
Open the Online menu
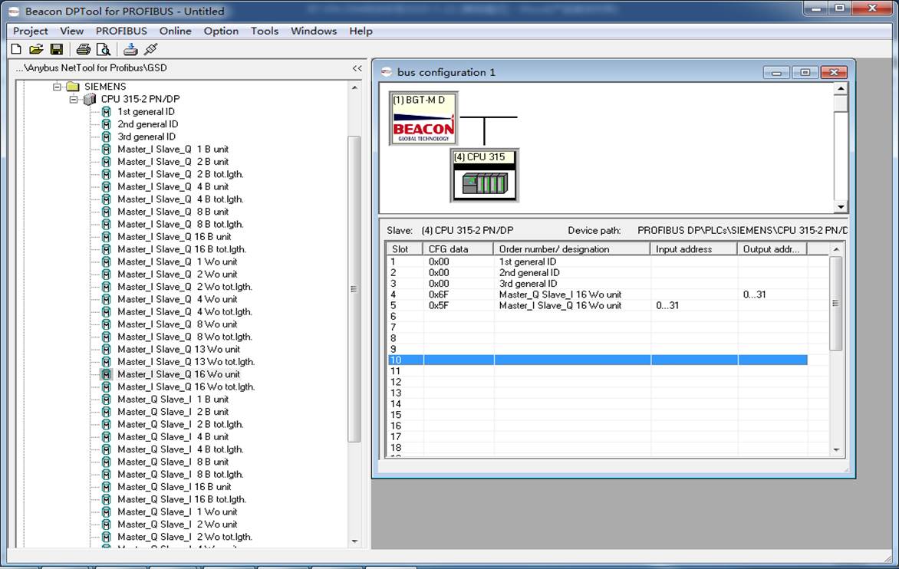(176, 31)
